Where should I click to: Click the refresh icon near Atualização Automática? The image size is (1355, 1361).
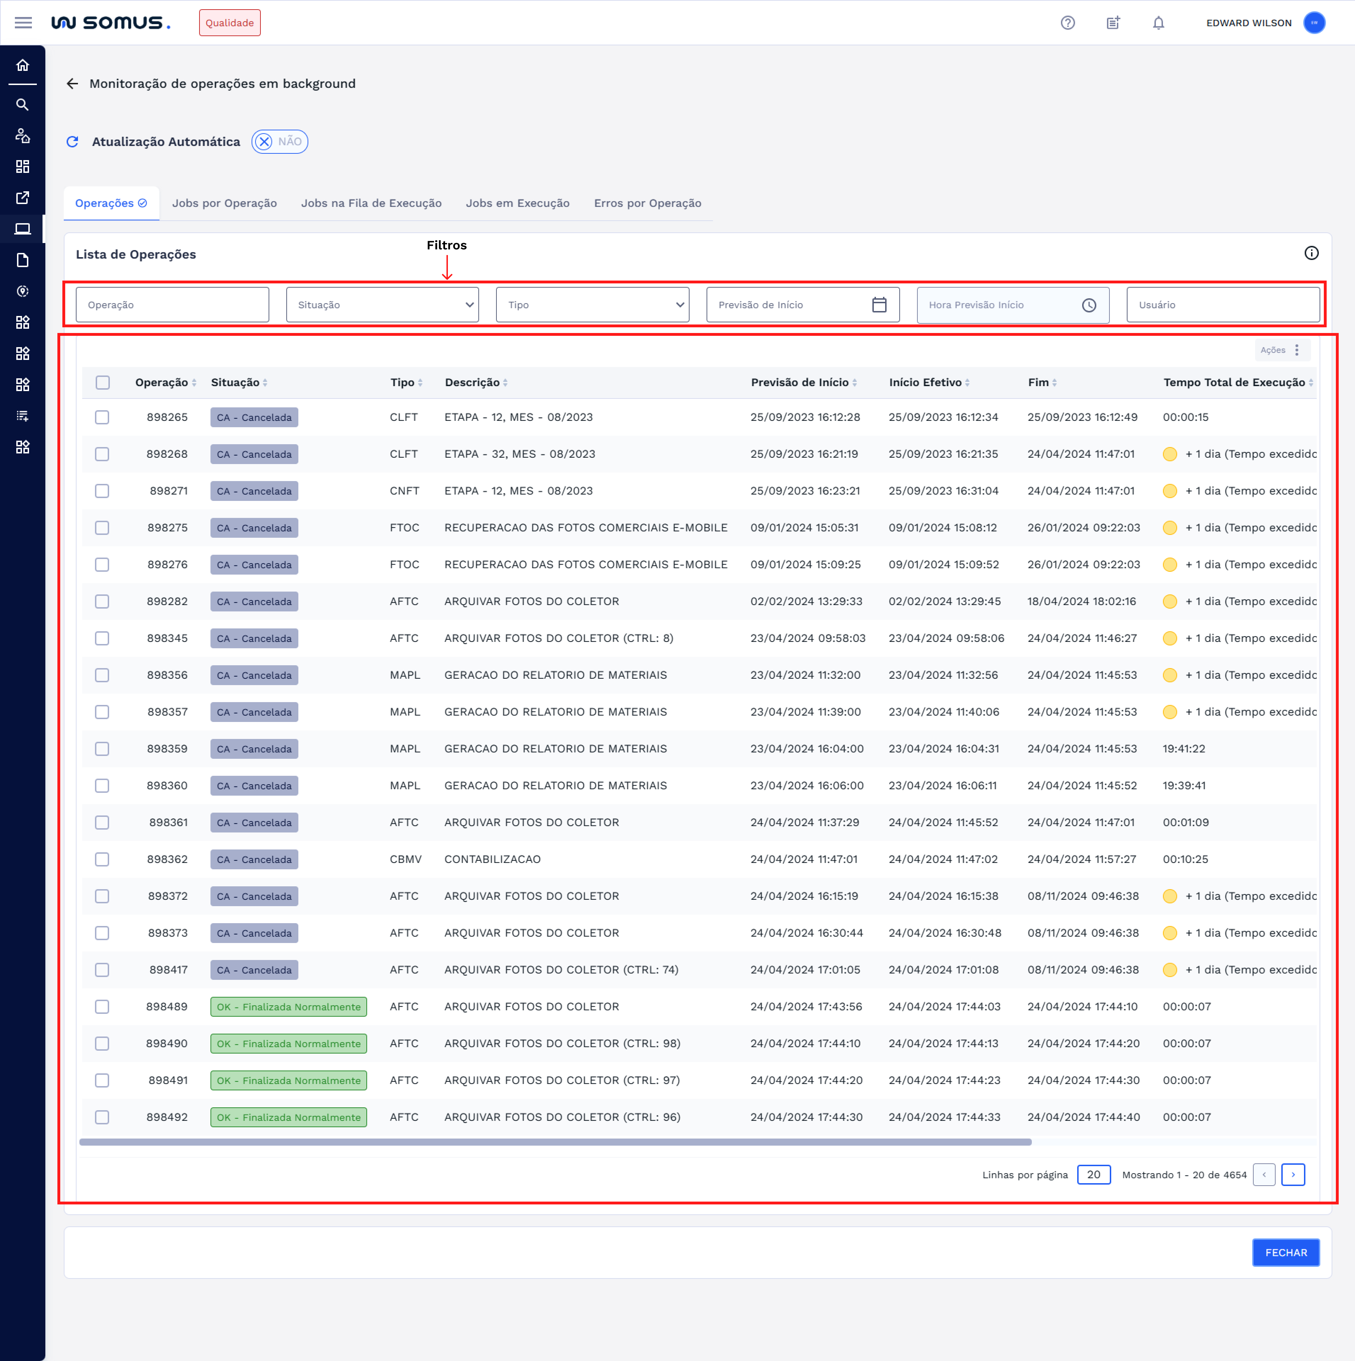pyautogui.click(x=72, y=142)
